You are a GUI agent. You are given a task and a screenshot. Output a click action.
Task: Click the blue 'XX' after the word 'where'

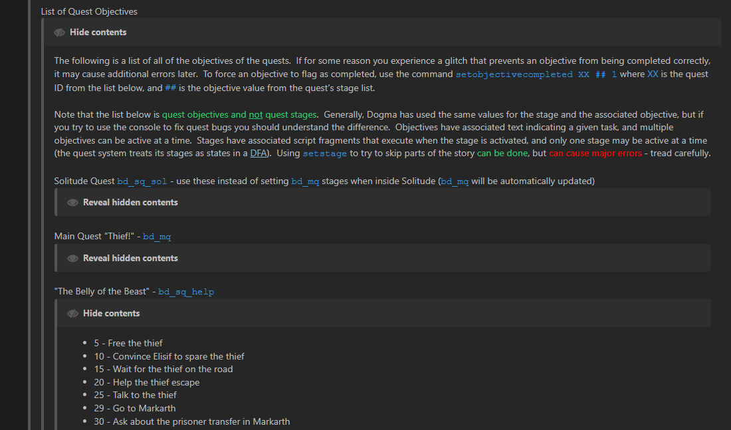(x=653, y=74)
